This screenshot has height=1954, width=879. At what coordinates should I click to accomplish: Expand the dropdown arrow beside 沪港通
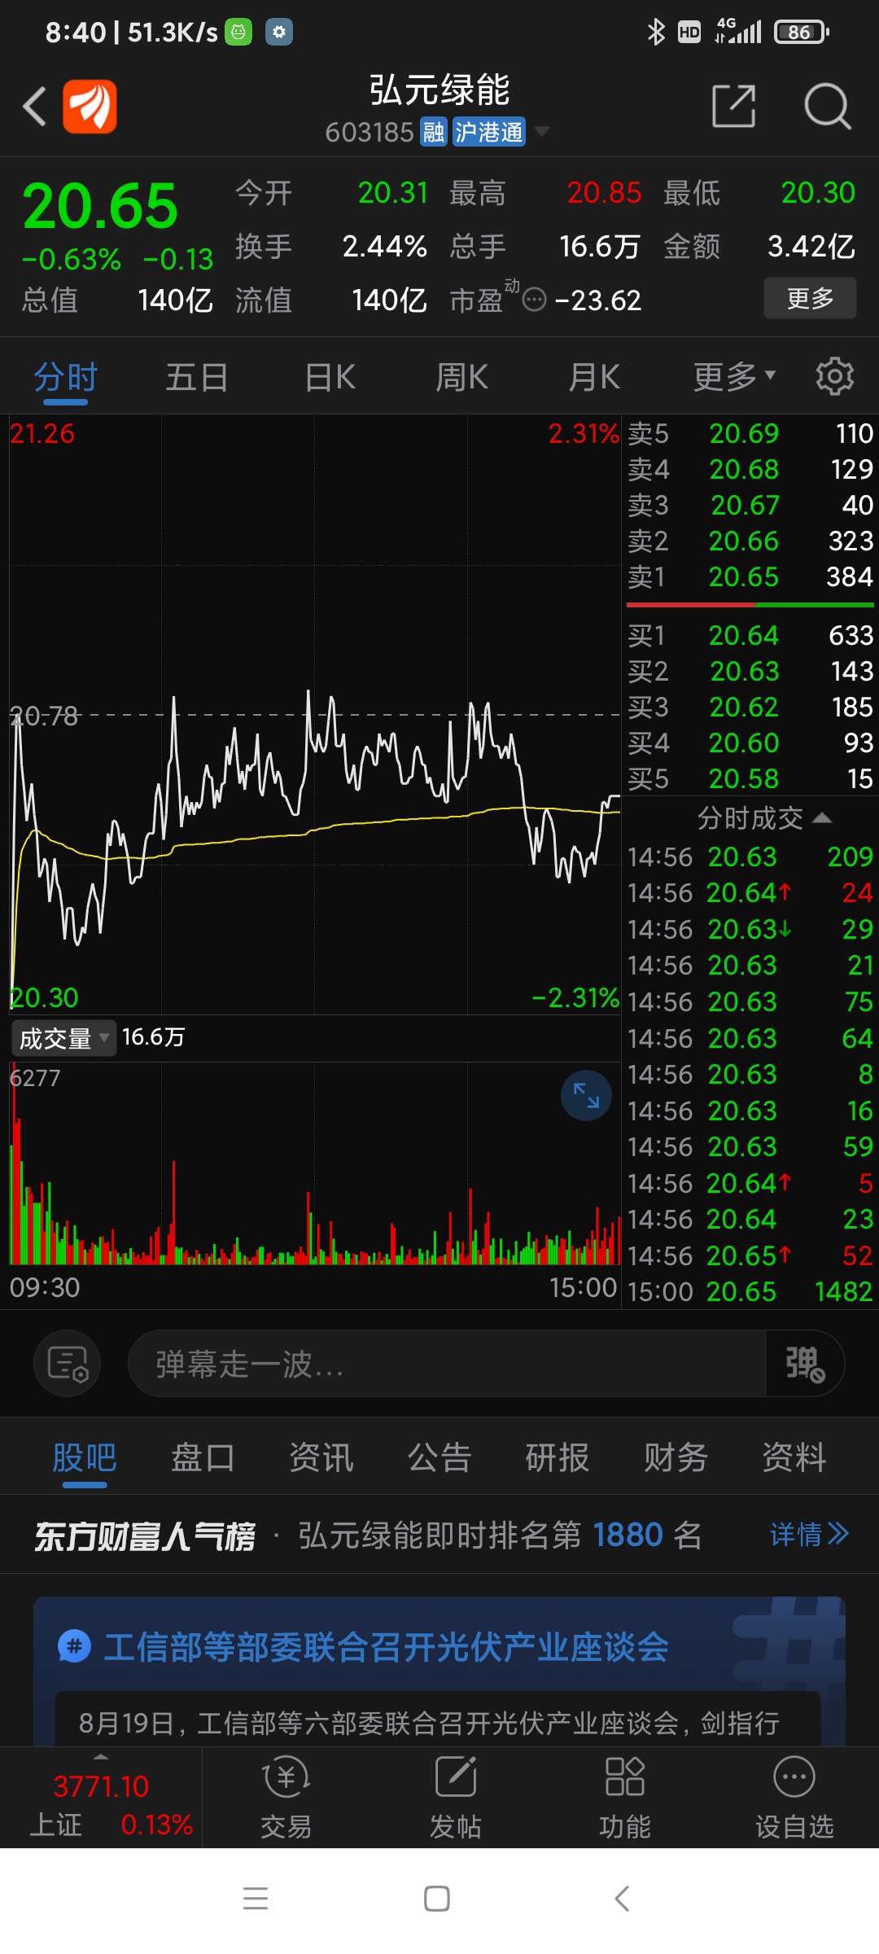pos(541,132)
